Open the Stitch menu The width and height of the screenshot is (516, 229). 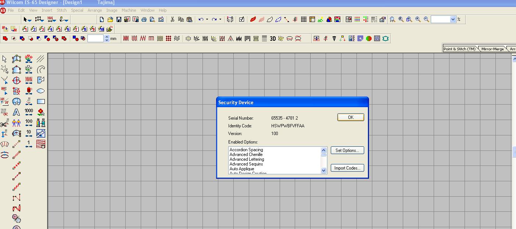pos(61,10)
